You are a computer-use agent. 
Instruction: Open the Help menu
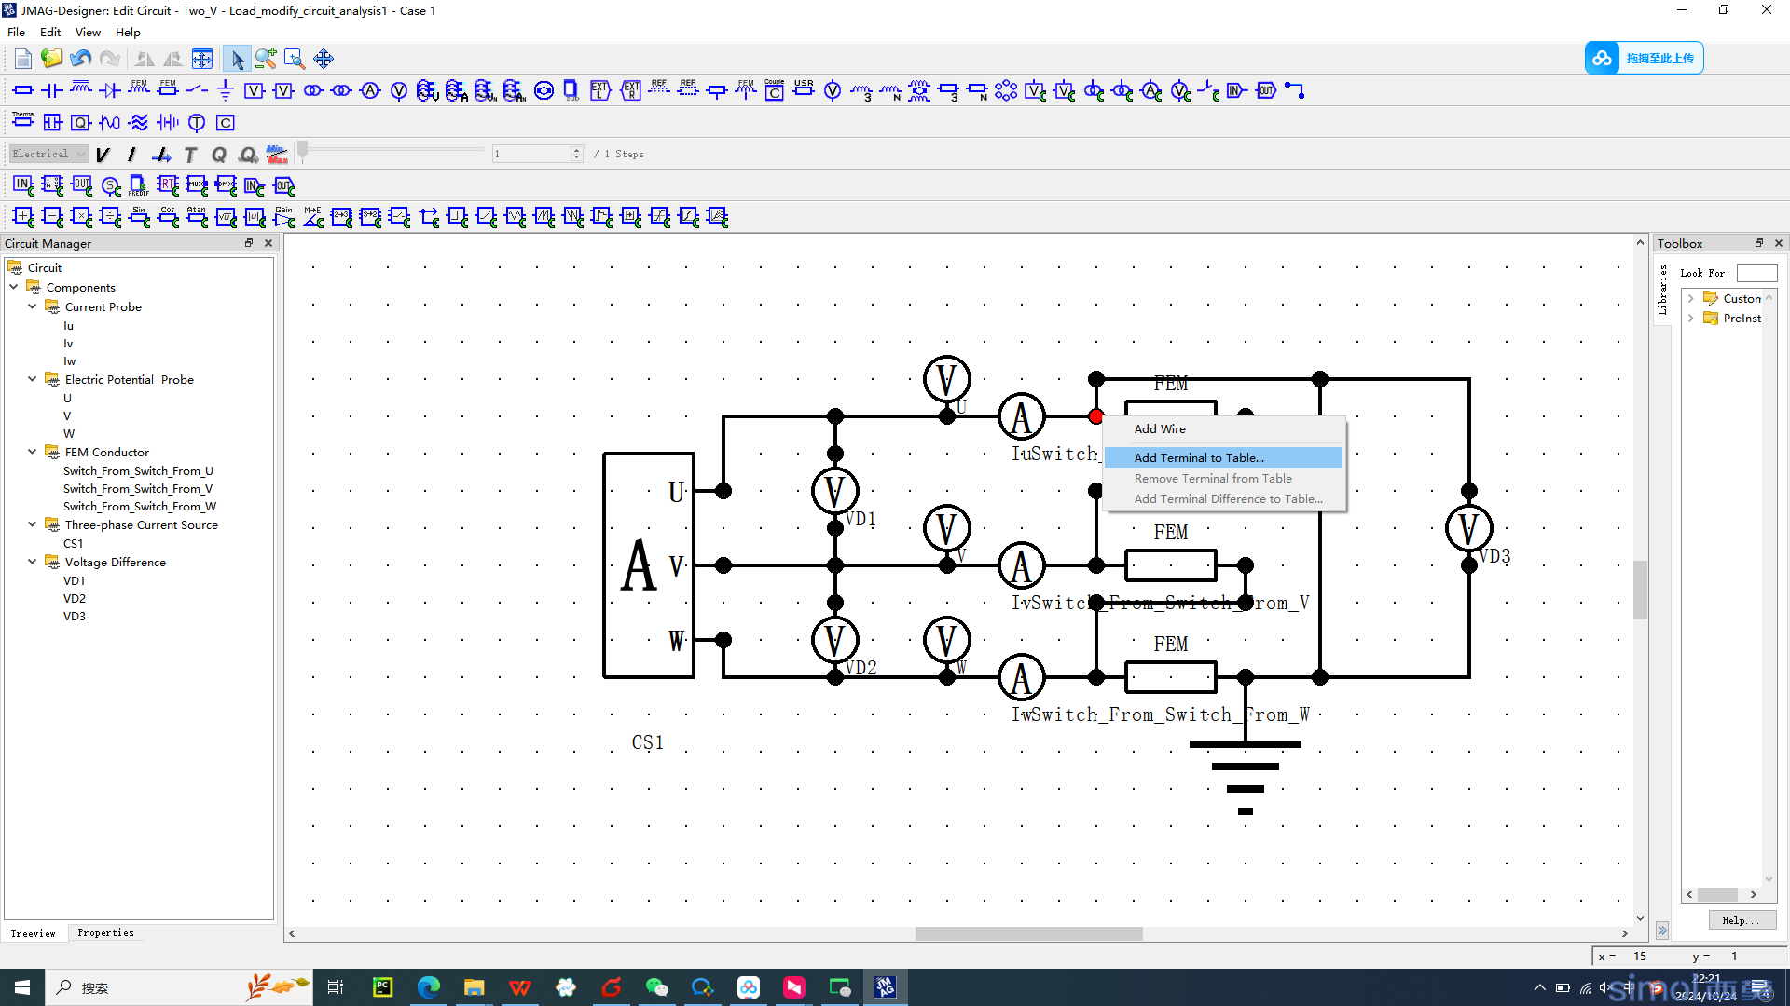click(x=128, y=32)
